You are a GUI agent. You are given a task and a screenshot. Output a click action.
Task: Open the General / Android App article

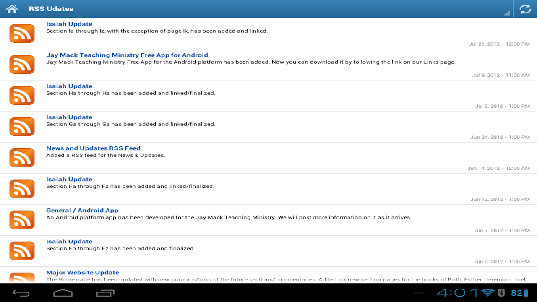[x=82, y=210]
